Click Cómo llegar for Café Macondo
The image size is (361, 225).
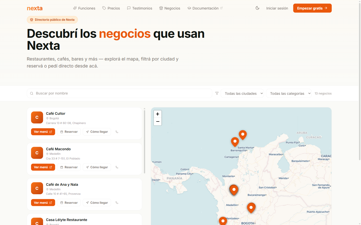tap(97, 167)
